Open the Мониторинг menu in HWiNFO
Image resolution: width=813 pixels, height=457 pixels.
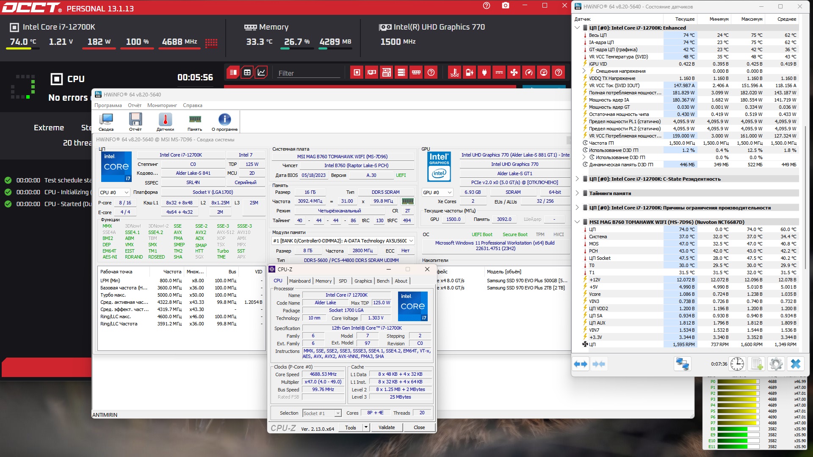point(162,105)
